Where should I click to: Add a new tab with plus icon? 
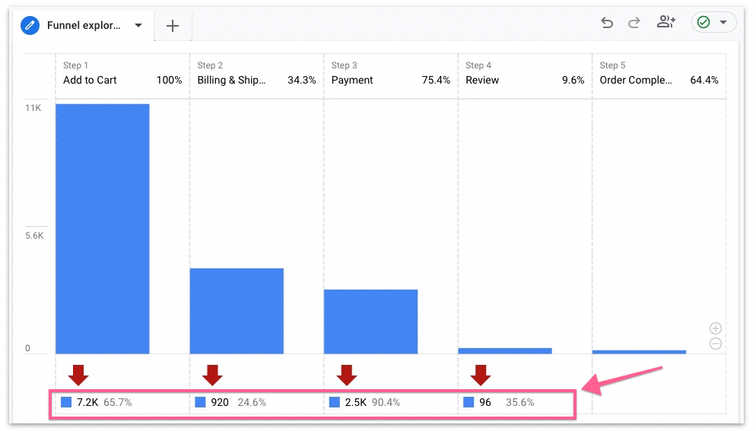(x=173, y=26)
